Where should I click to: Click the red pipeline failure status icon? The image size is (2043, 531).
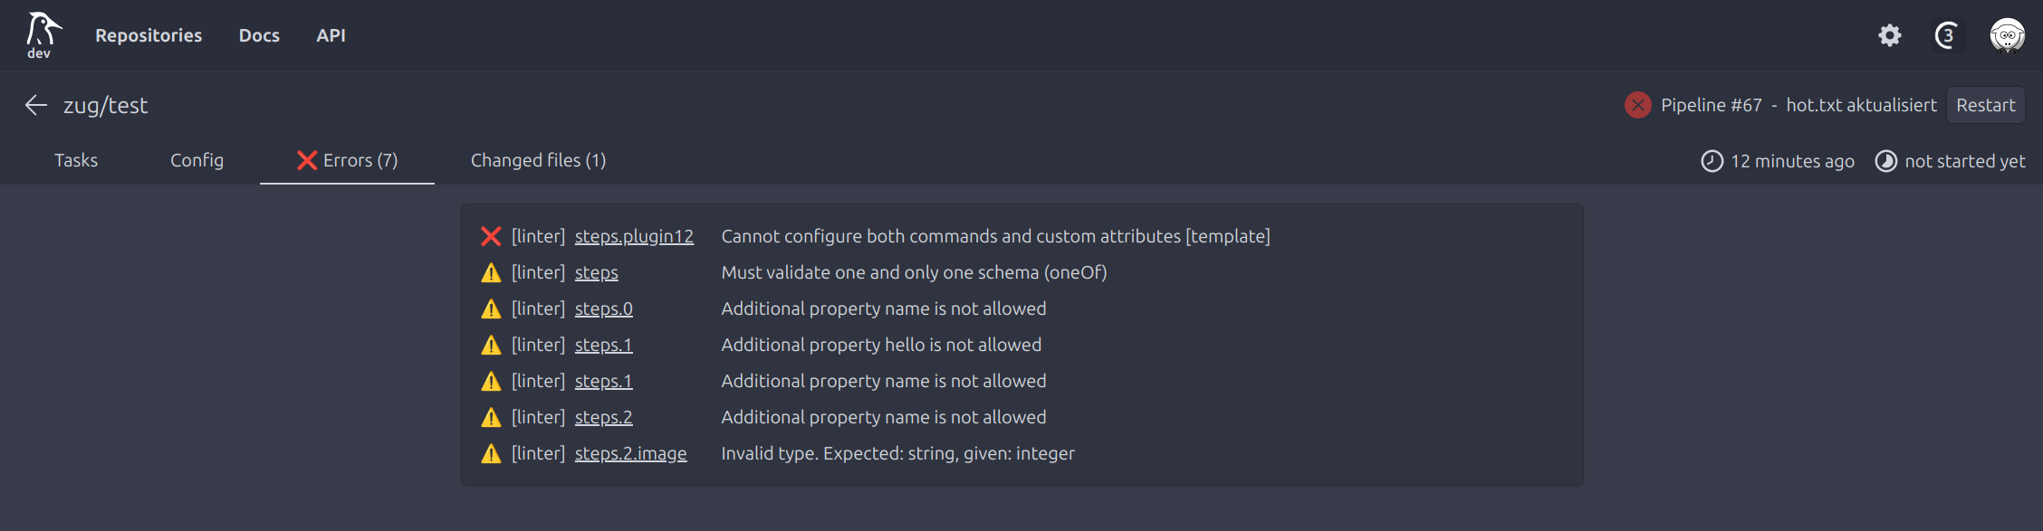click(1636, 105)
